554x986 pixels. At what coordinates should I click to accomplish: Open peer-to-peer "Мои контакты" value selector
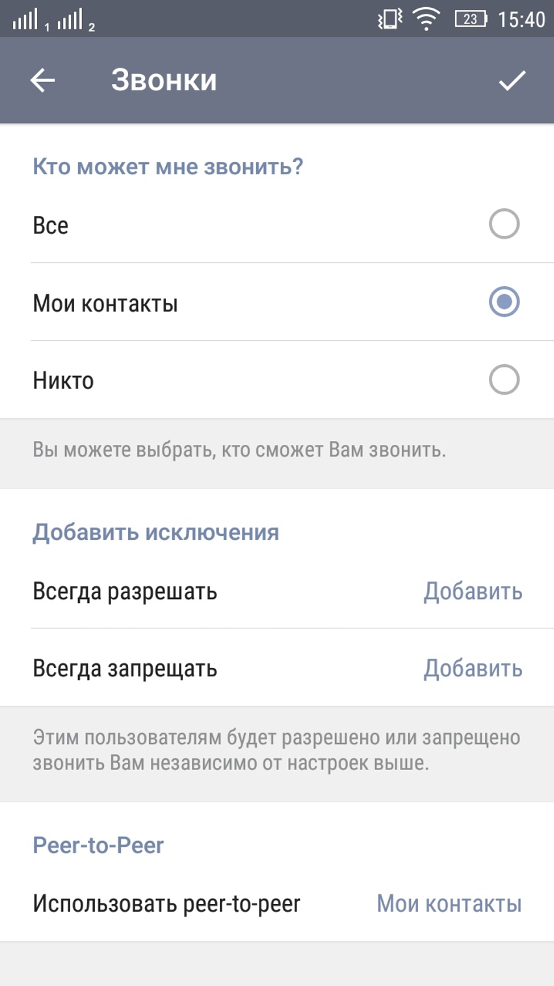point(449,903)
